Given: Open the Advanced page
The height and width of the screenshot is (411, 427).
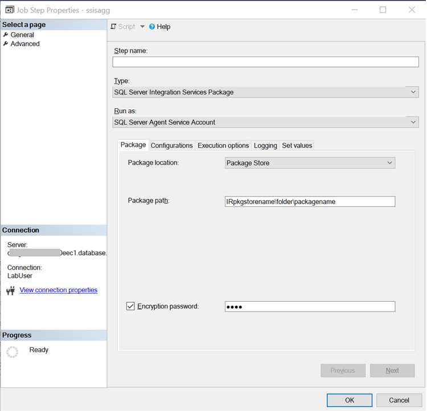Looking at the screenshot, I should tap(25, 44).
